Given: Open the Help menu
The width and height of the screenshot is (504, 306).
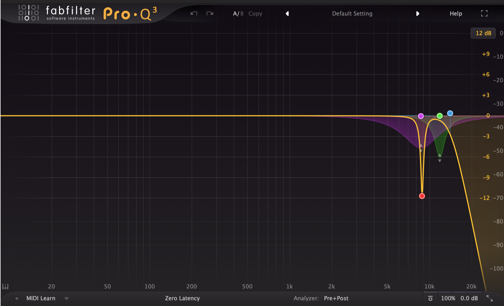Looking at the screenshot, I should tap(456, 13).
